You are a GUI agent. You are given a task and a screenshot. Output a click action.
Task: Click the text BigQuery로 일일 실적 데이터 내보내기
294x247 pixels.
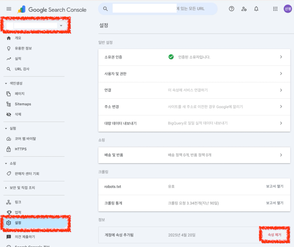198,123
